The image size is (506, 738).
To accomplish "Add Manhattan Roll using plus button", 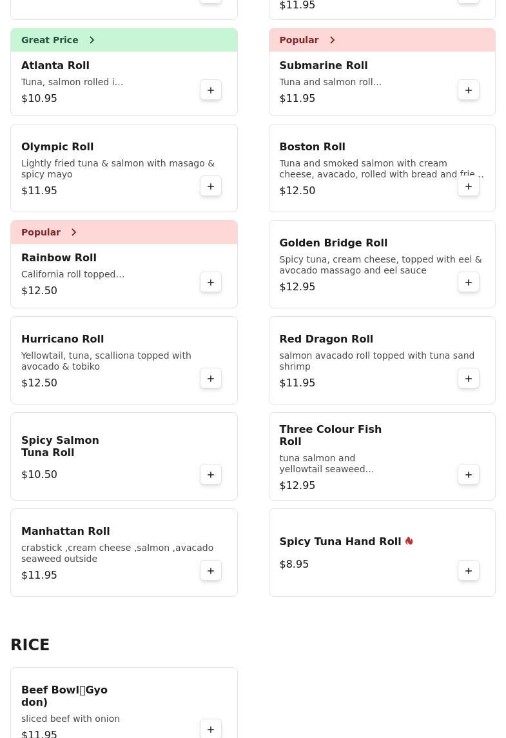I will pos(211,570).
